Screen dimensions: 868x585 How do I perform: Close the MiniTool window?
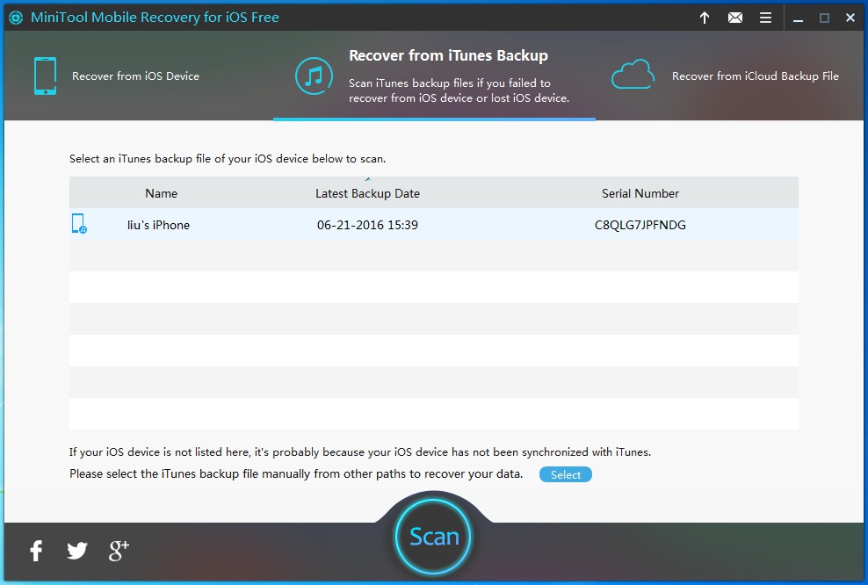(x=850, y=18)
